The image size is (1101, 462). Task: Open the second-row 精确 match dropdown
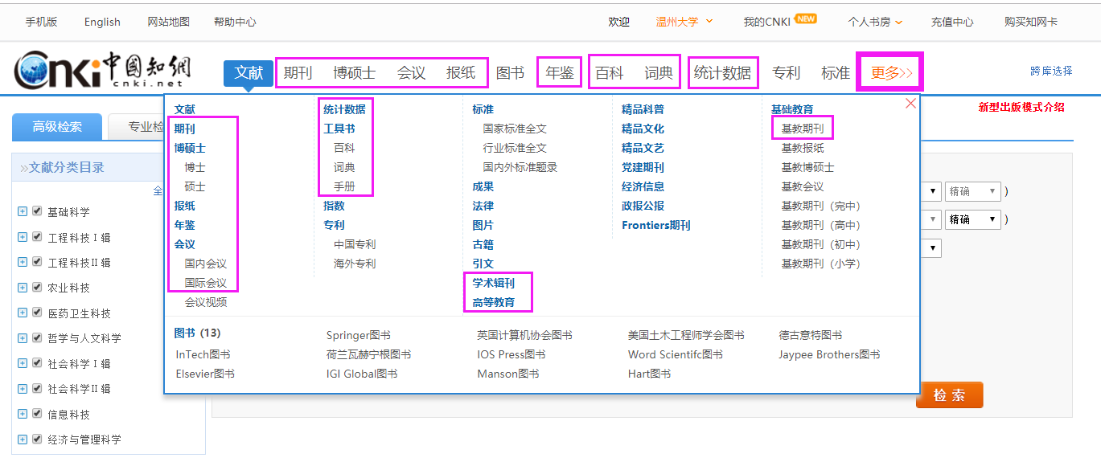click(972, 219)
